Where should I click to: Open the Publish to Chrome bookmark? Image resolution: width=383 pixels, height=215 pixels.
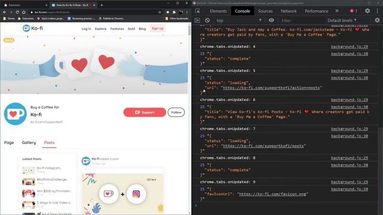(111, 19)
